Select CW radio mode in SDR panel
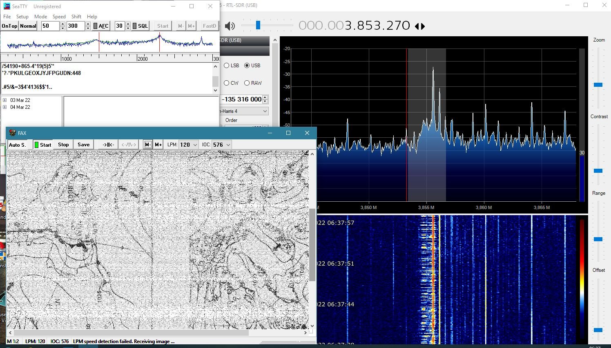This screenshot has height=348, width=611. coord(231,83)
